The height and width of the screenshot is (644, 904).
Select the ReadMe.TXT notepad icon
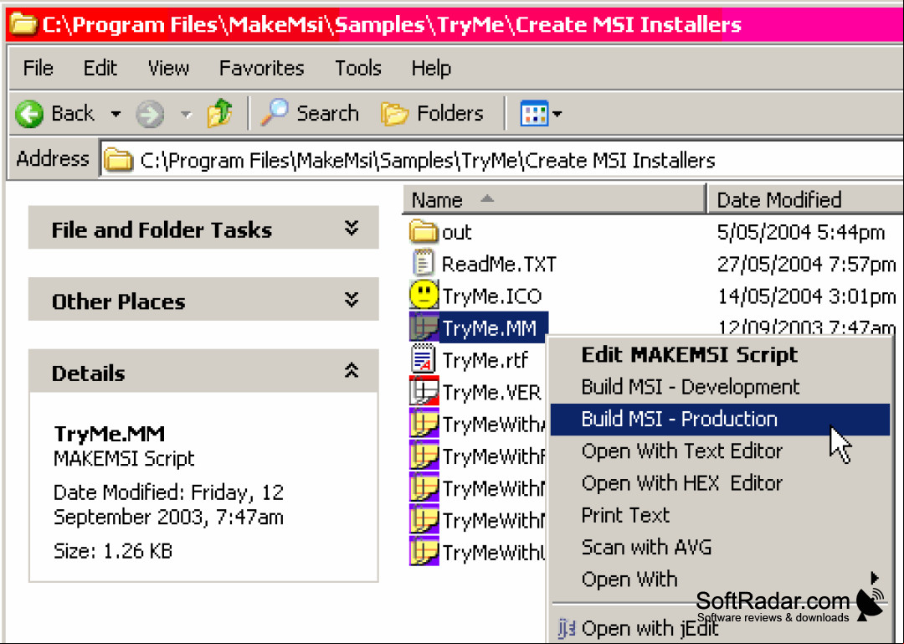(x=424, y=263)
